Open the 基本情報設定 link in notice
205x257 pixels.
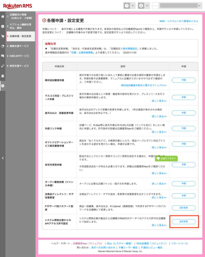pyautogui.click(x=131, y=48)
